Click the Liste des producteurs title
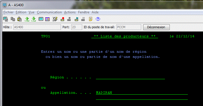The image size is (203, 106). coord(125,36)
